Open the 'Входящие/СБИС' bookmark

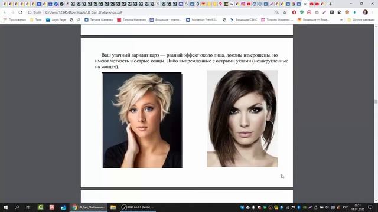tap(243, 19)
